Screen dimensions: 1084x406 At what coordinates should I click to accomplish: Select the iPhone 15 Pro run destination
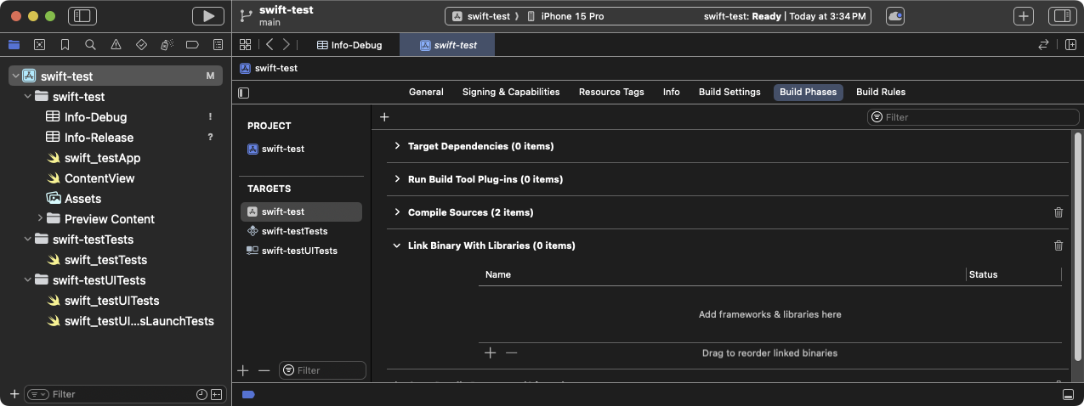pos(571,16)
